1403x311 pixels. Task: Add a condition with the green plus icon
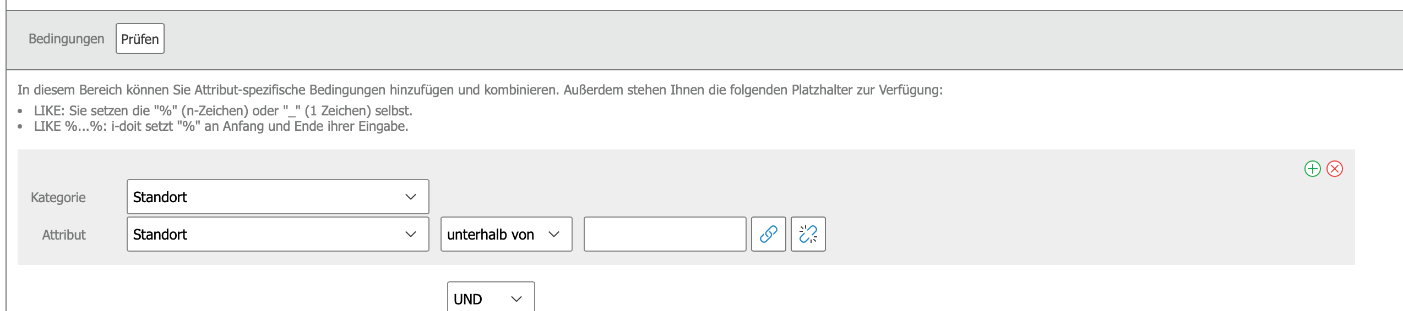point(1312,169)
